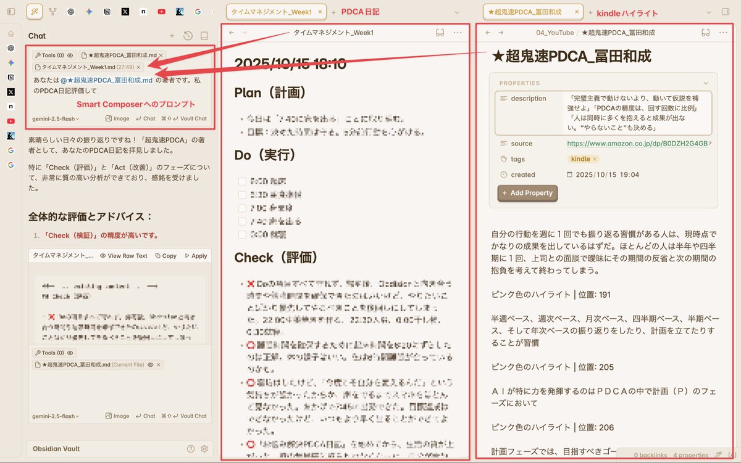Click the pencil edit-mode icon in status bar
The height and width of the screenshot is (463, 741).
(717, 456)
